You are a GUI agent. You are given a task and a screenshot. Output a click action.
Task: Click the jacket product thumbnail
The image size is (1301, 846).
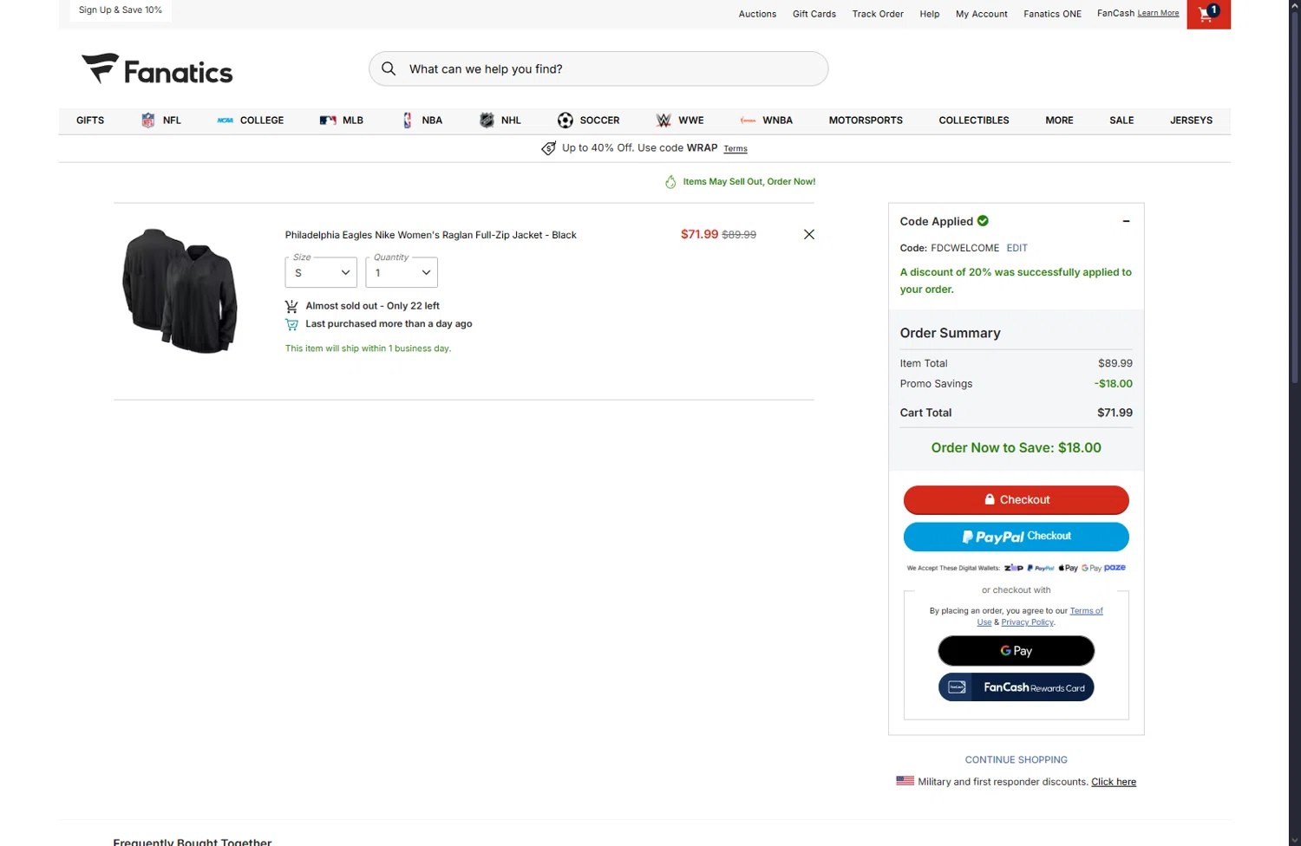click(180, 290)
